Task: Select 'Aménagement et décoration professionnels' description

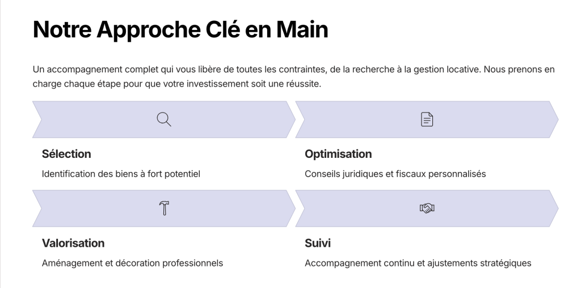Action: [x=132, y=263]
